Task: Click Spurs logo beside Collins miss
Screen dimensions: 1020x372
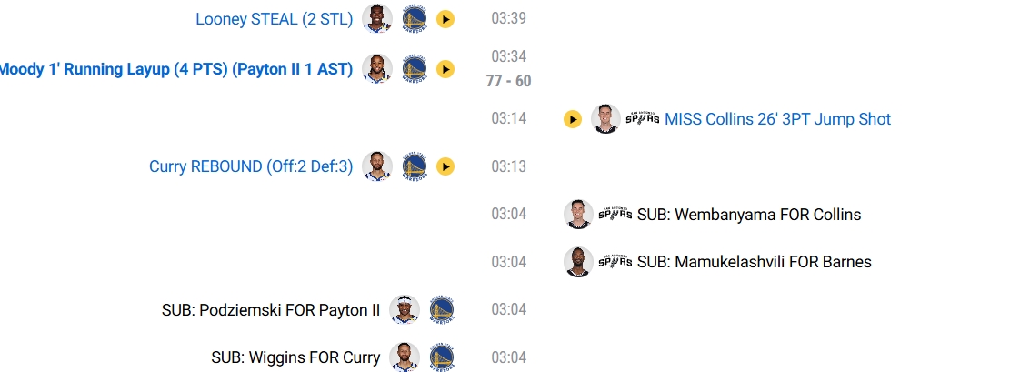Action: [x=642, y=119]
